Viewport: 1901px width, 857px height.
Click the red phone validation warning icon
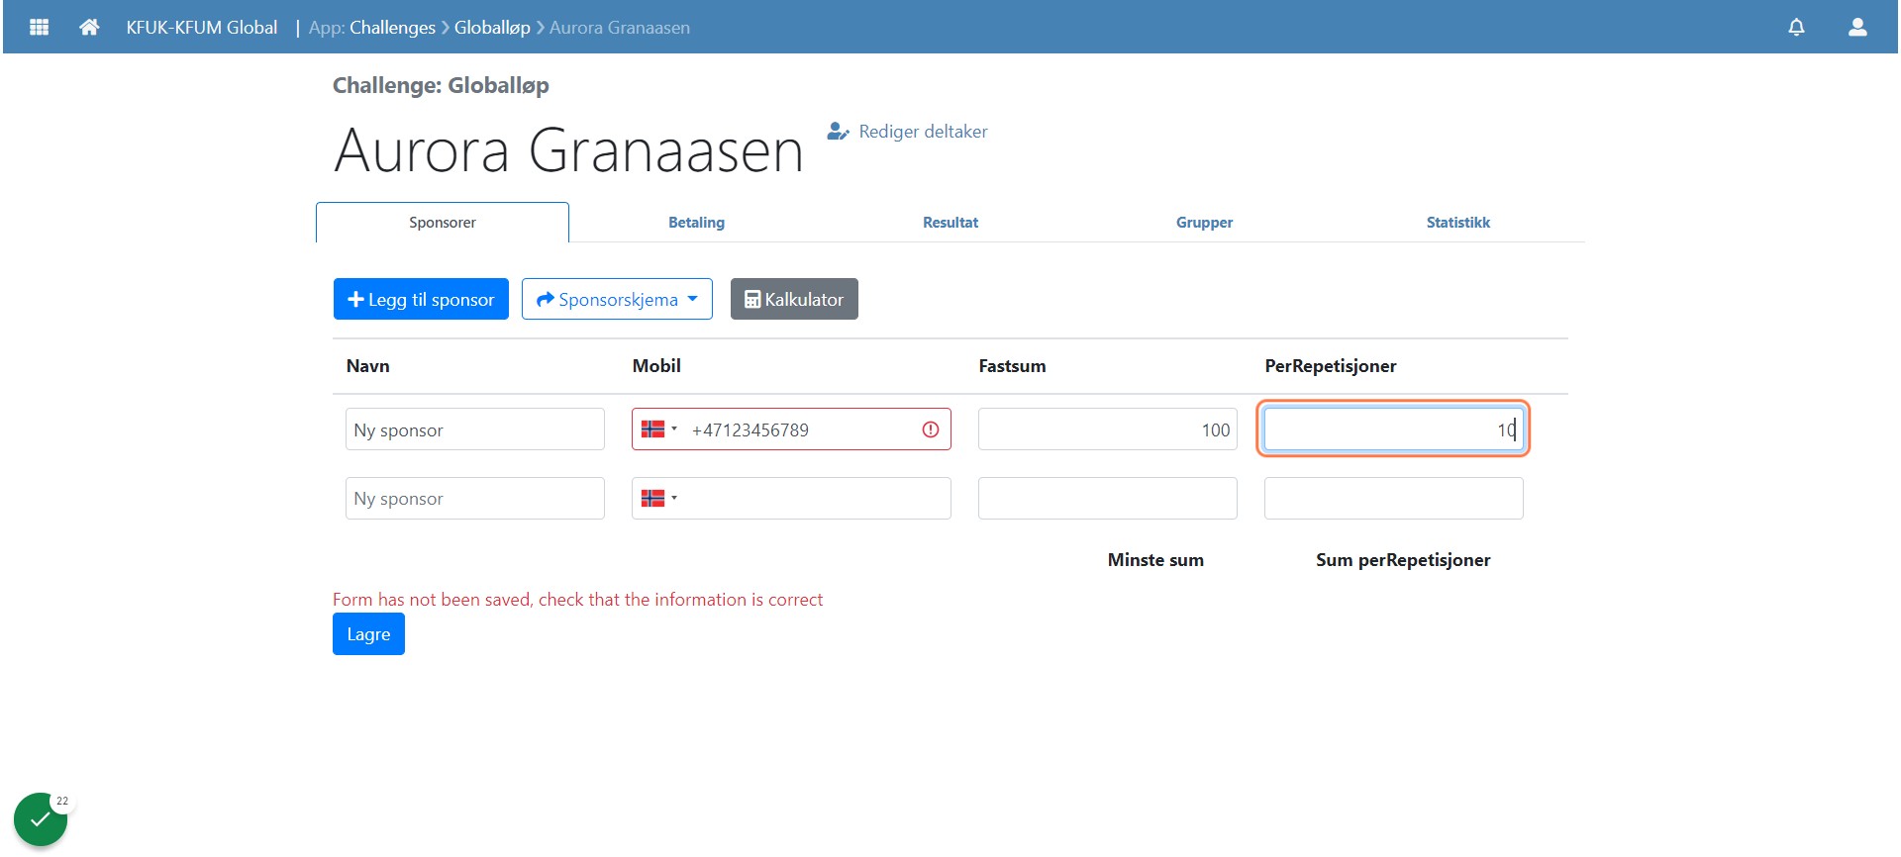[x=931, y=429]
